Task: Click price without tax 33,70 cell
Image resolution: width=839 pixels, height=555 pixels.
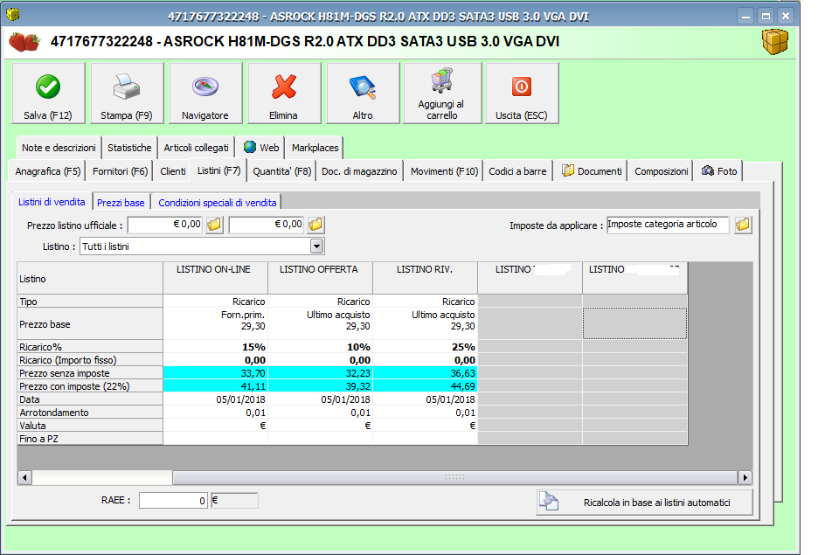Action: pyautogui.click(x=215, y=373)
